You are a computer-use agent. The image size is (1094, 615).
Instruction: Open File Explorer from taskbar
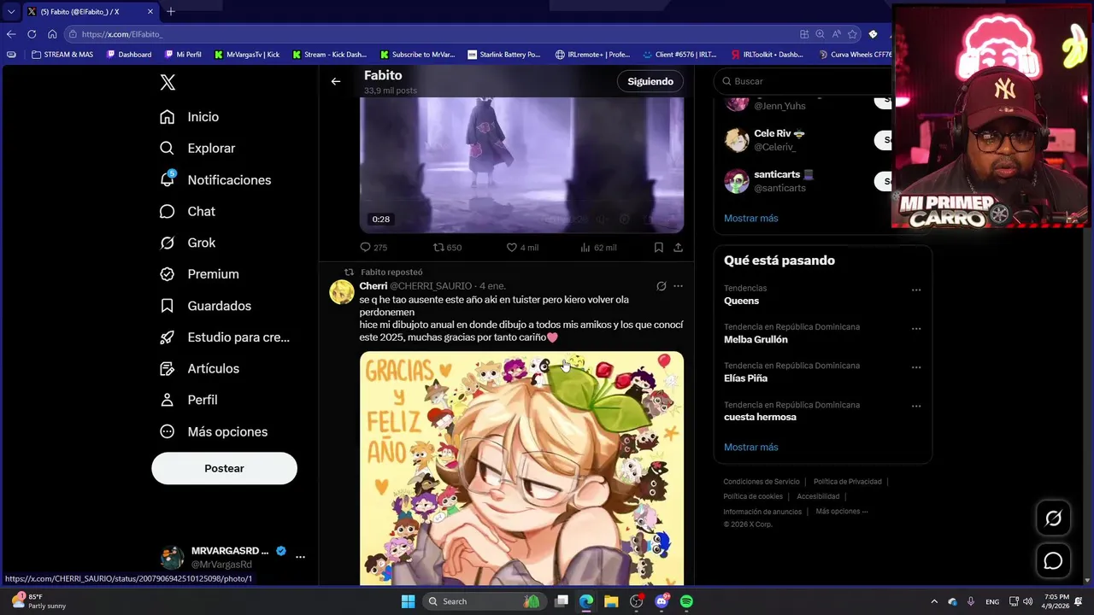(x=611, y=601)
